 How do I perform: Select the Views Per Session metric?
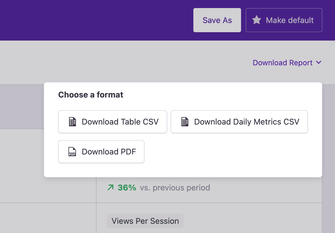tap(145, 221)
